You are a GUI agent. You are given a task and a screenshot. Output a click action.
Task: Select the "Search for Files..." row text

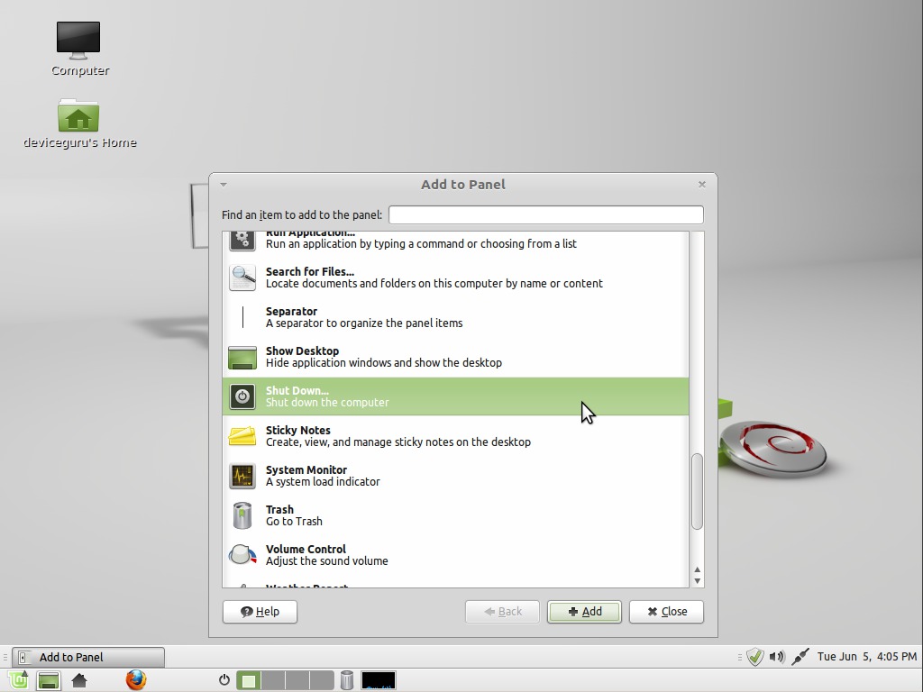310,272
